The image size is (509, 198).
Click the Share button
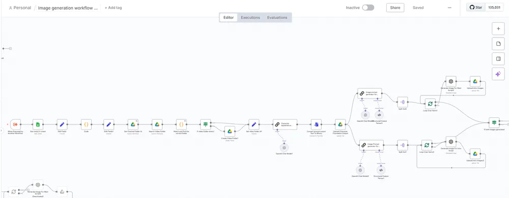click(395, 8)
